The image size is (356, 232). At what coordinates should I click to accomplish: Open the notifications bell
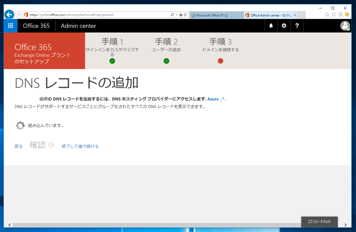click(271, 26)
